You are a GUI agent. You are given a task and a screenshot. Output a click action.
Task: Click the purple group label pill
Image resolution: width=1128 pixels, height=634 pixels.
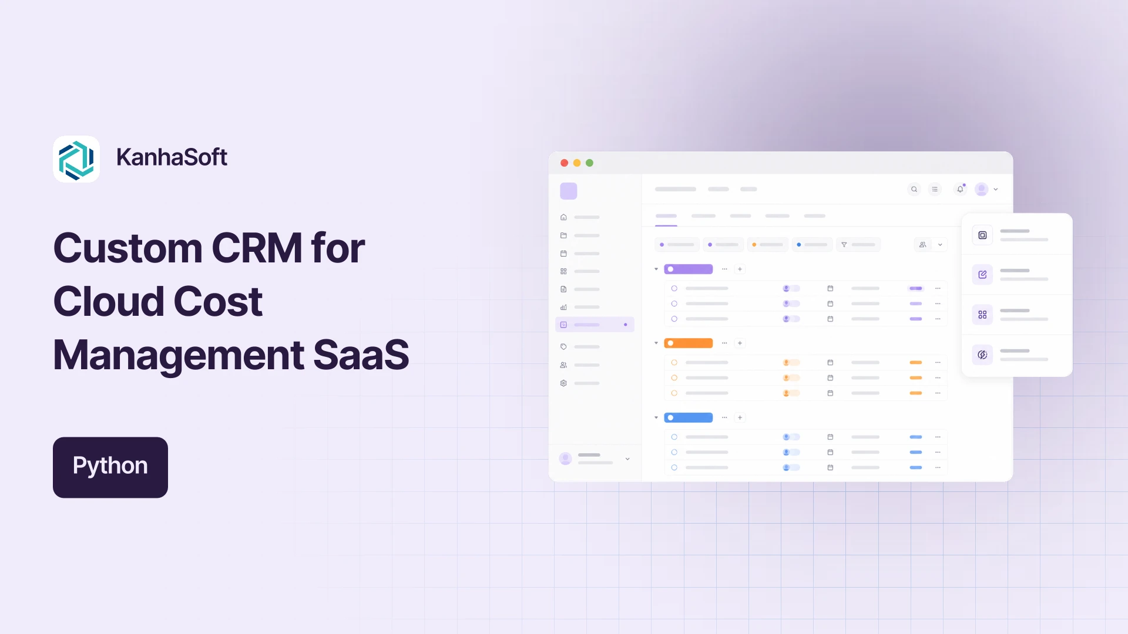click(x=689, y=269)
